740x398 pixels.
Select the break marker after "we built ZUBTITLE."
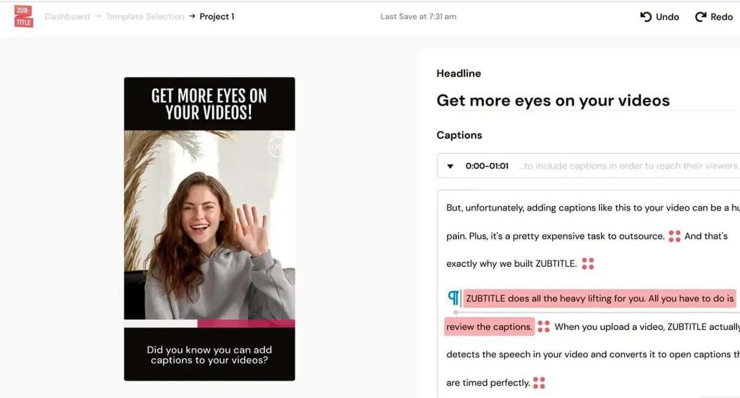point(588,264)
